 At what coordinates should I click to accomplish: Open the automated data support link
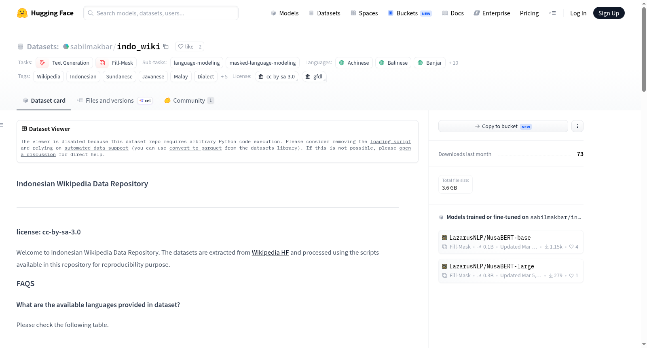(x=96, y=148)
